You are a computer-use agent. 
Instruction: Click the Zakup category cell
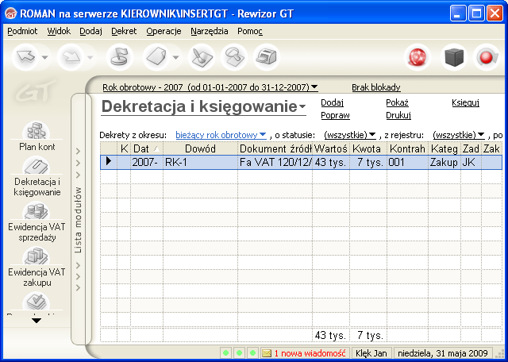coord(444,162)
